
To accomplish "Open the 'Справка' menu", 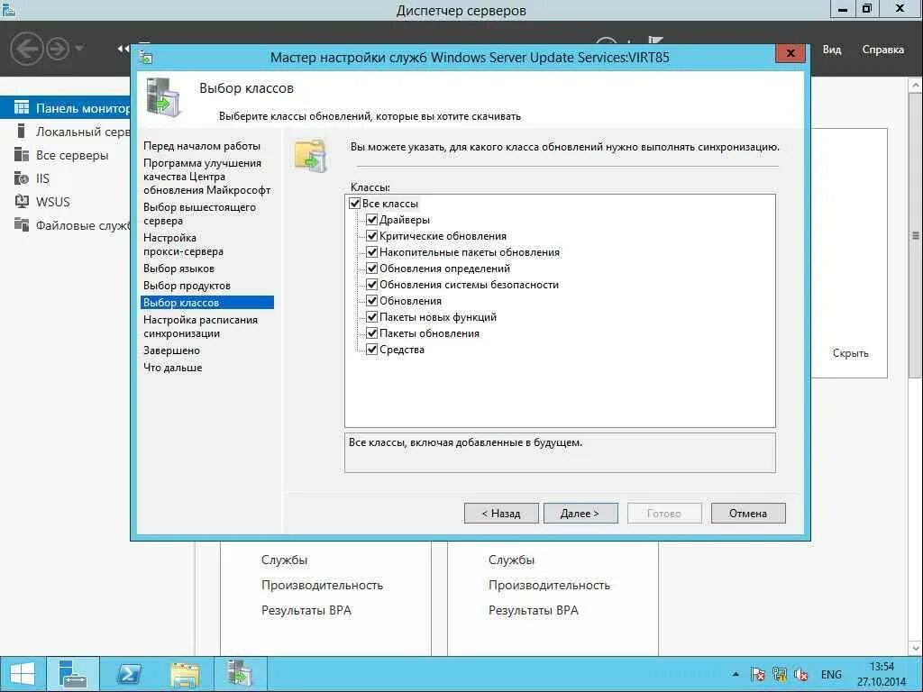I will (x=883, y=50).
